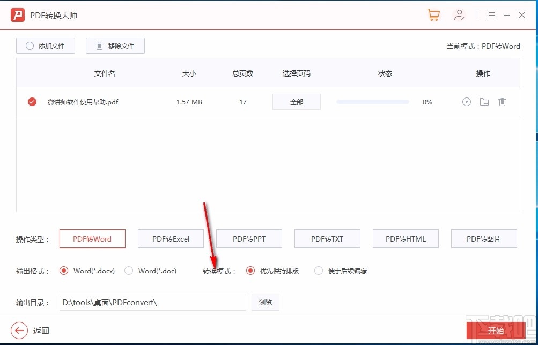Click the output directory path field
The width and height of the screenshot is (538, 345).
pos(152,302)
